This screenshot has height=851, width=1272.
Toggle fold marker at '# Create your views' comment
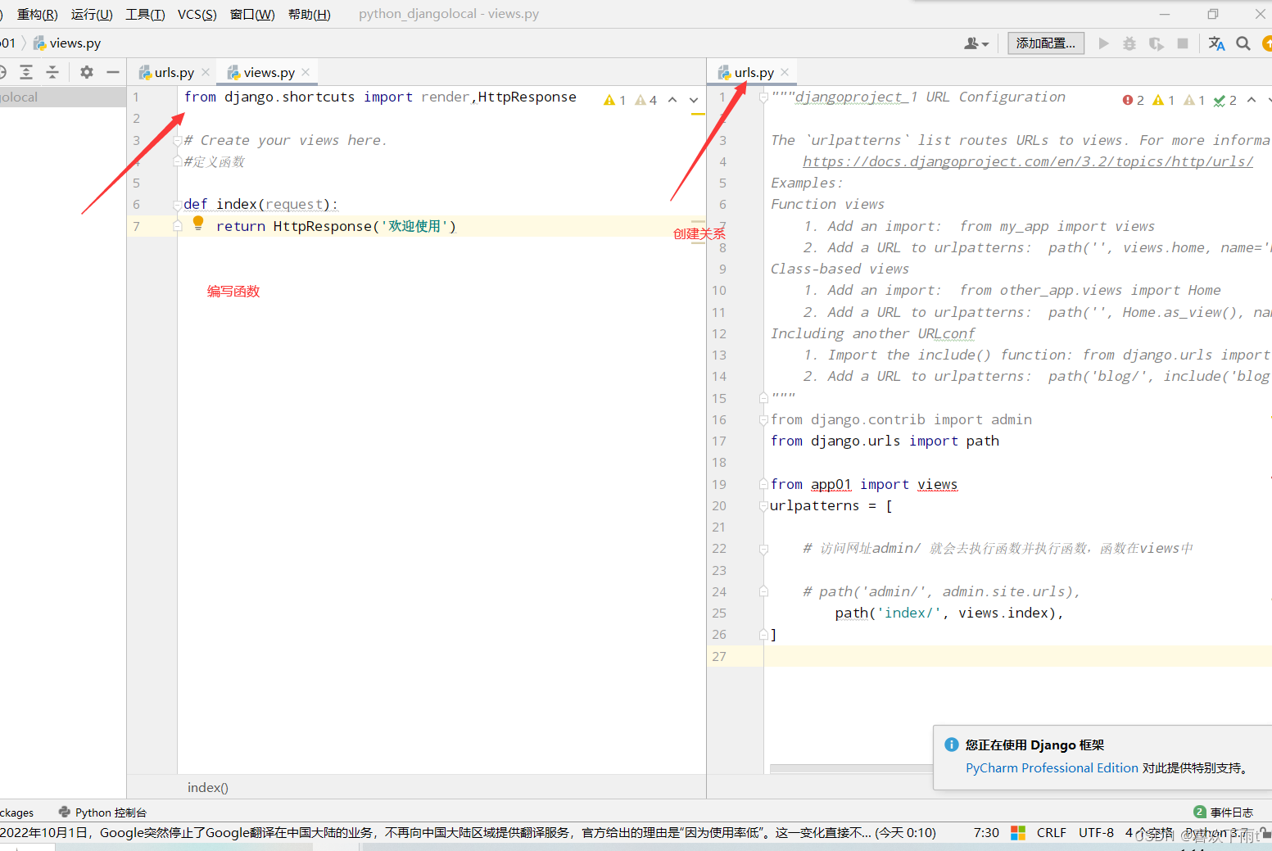[x=177, y=141]
